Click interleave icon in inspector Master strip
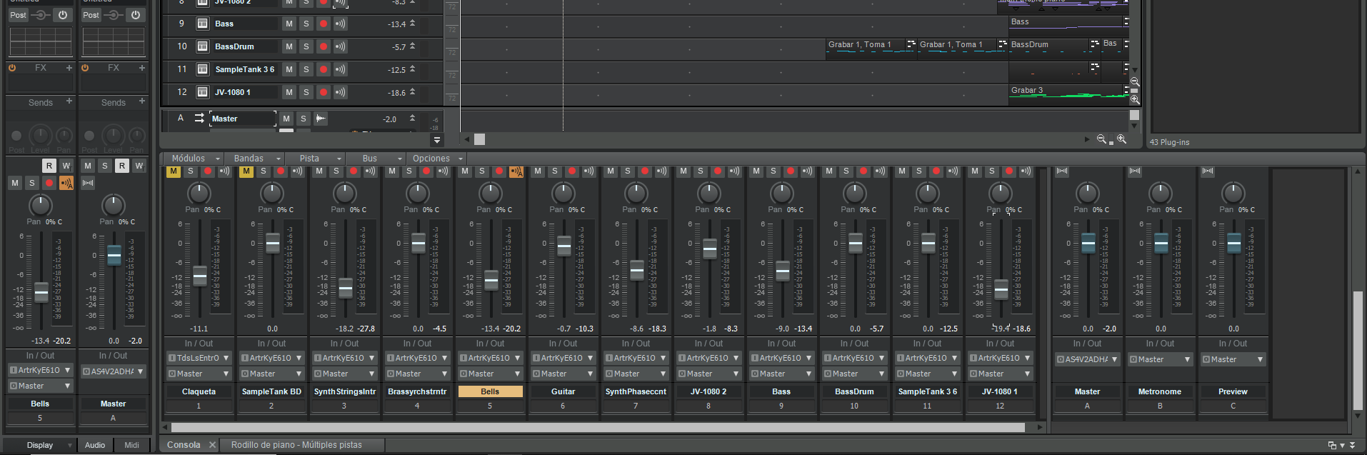 [88, 184]
